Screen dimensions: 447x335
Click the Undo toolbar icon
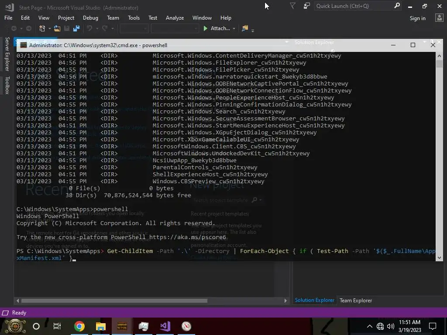coord(89,28)
